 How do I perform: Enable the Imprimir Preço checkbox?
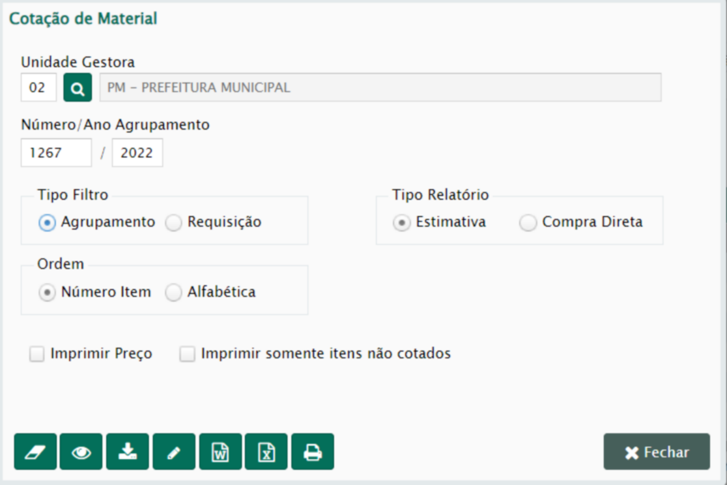pos(37,354)
